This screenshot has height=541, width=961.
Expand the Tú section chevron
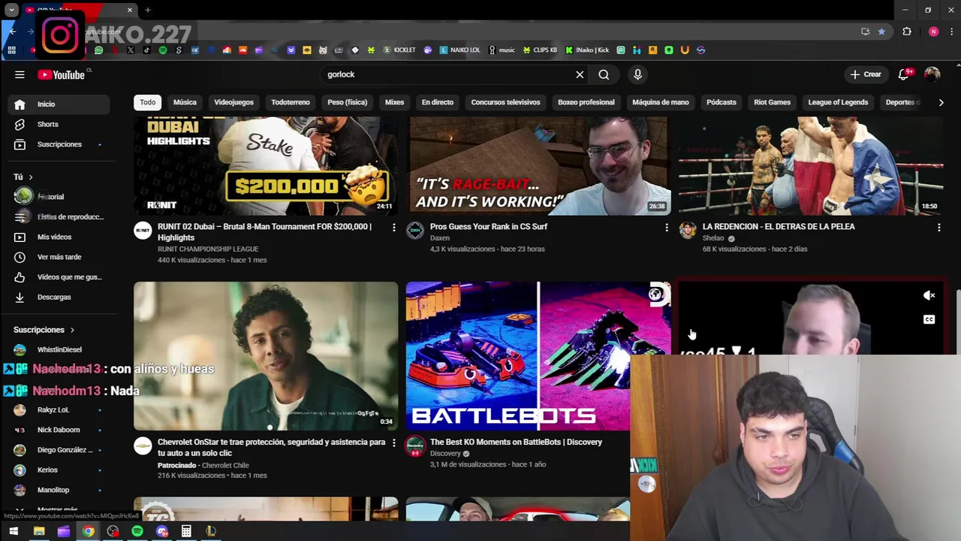coord(32,177)
